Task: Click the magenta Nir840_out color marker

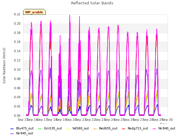Action: click(154, 129)
